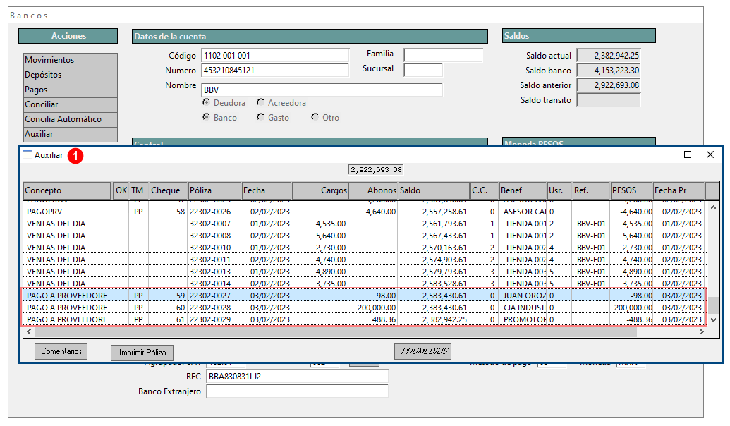Screen dimensions: 730x426
Task: Click the Nombre field BBV
Action: (322, 90)
